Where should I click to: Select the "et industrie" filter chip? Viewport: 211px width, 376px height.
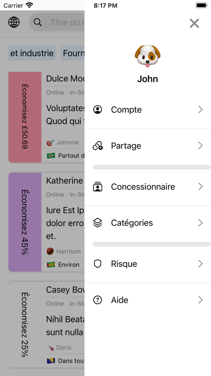coord(32,53)
